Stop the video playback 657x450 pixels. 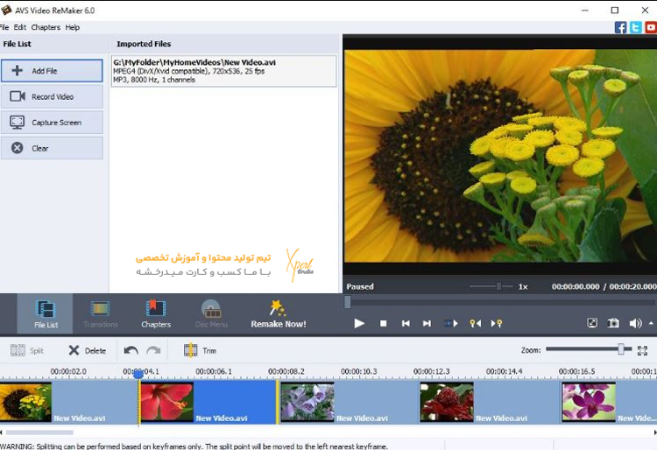(x=383, y=323)
